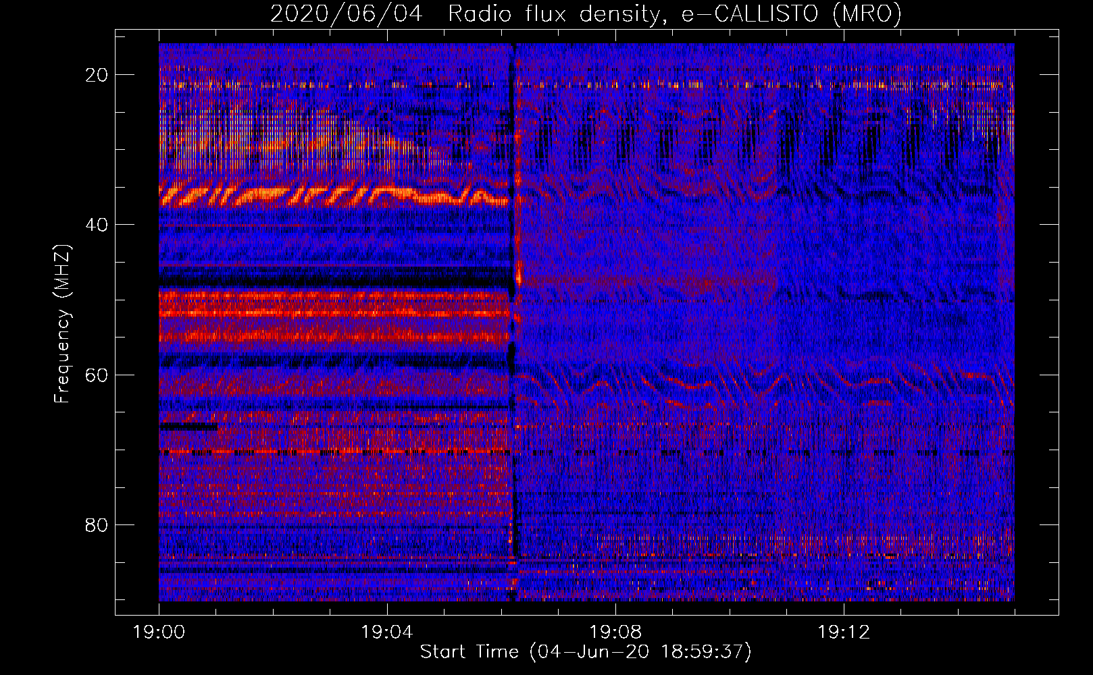Click the "19:12" time tick label
1093x675 pixels.
point(844,632)
